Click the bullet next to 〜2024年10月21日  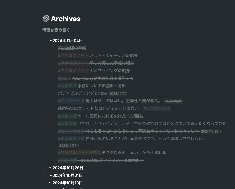[45, 175]
